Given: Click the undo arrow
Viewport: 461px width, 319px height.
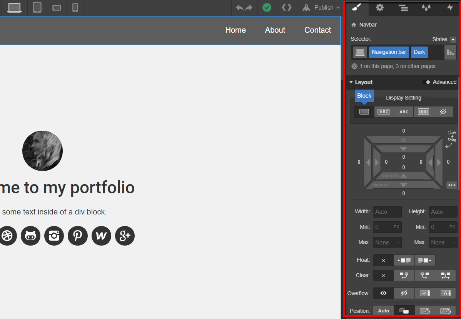Looking at the screenshot, I should click(240, 8).
